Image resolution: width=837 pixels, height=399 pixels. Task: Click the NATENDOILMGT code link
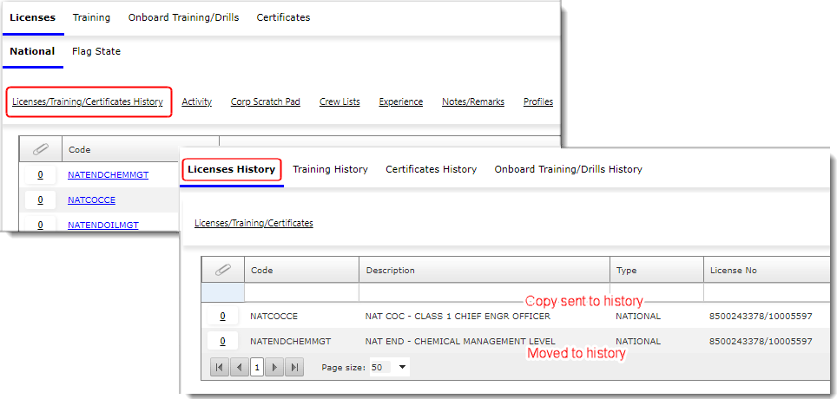102,225
